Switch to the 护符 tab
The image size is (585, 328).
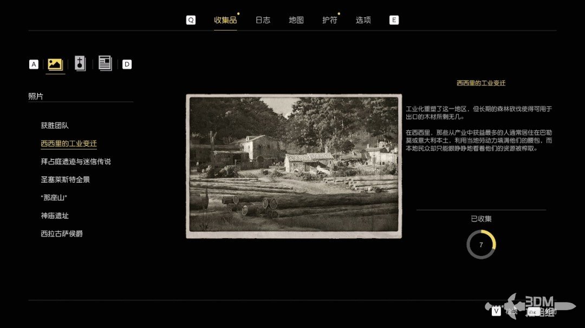[330, 20]
